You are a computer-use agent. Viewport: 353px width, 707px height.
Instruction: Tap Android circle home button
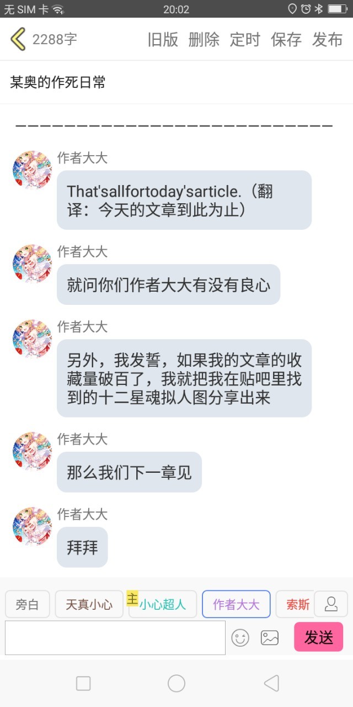tap(176, 684)
